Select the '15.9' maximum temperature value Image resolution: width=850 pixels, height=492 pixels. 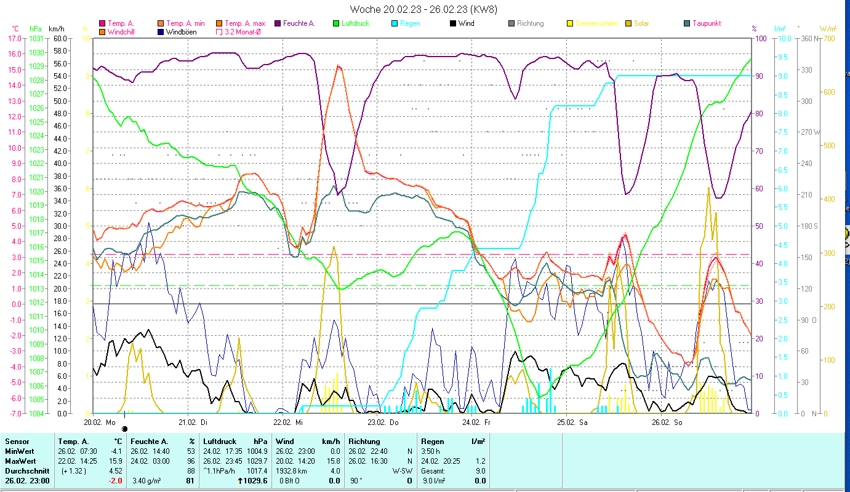pyautogui.click(x=116, y=461)
